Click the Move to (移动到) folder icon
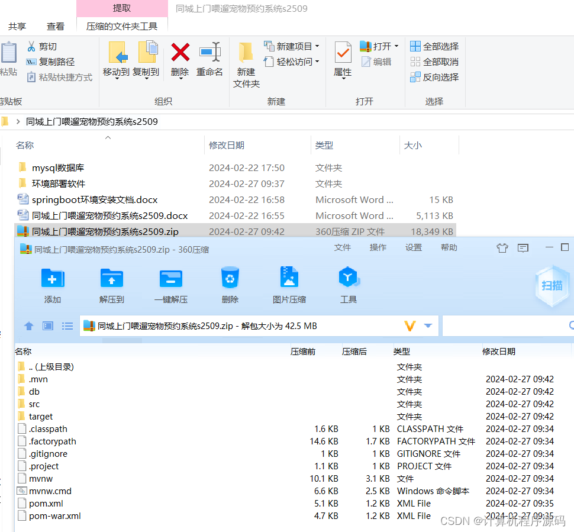 click(x=118, y=52)
